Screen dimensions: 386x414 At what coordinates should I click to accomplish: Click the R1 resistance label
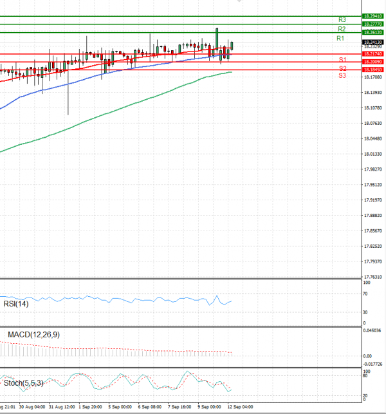[x=340, y=39]
